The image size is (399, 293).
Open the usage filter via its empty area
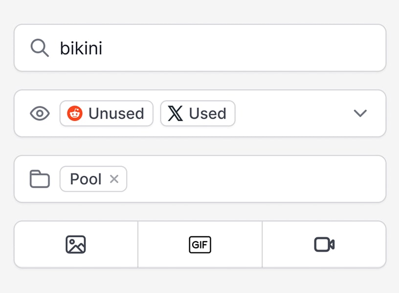click(x=293, y=113)
